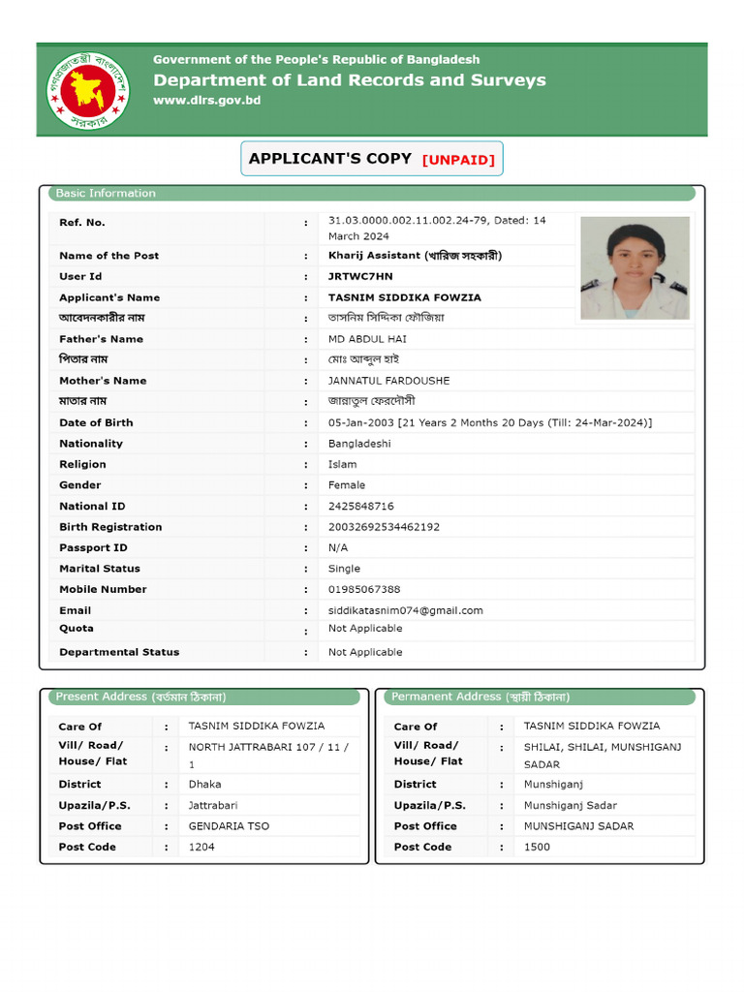Click the Ref. No. value 31.03.0000.002.11.002.24-79
The height and width of the screenshot is (992, 744).
click(408, 220)
